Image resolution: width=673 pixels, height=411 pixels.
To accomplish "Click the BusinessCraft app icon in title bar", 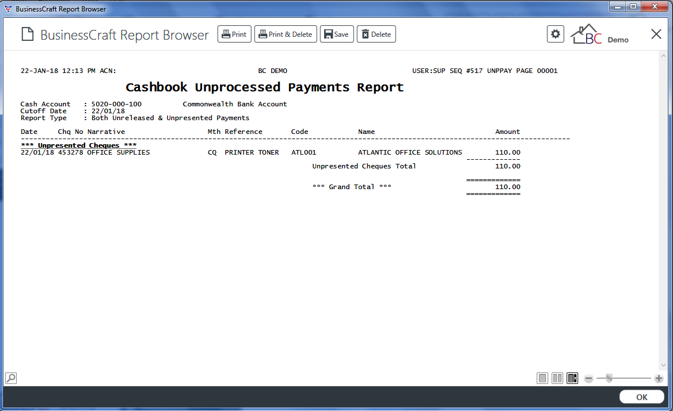I will point(8,9).
